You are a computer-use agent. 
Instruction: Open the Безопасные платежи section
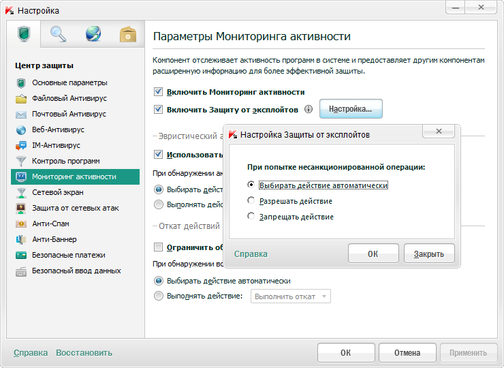click(69, 255)
